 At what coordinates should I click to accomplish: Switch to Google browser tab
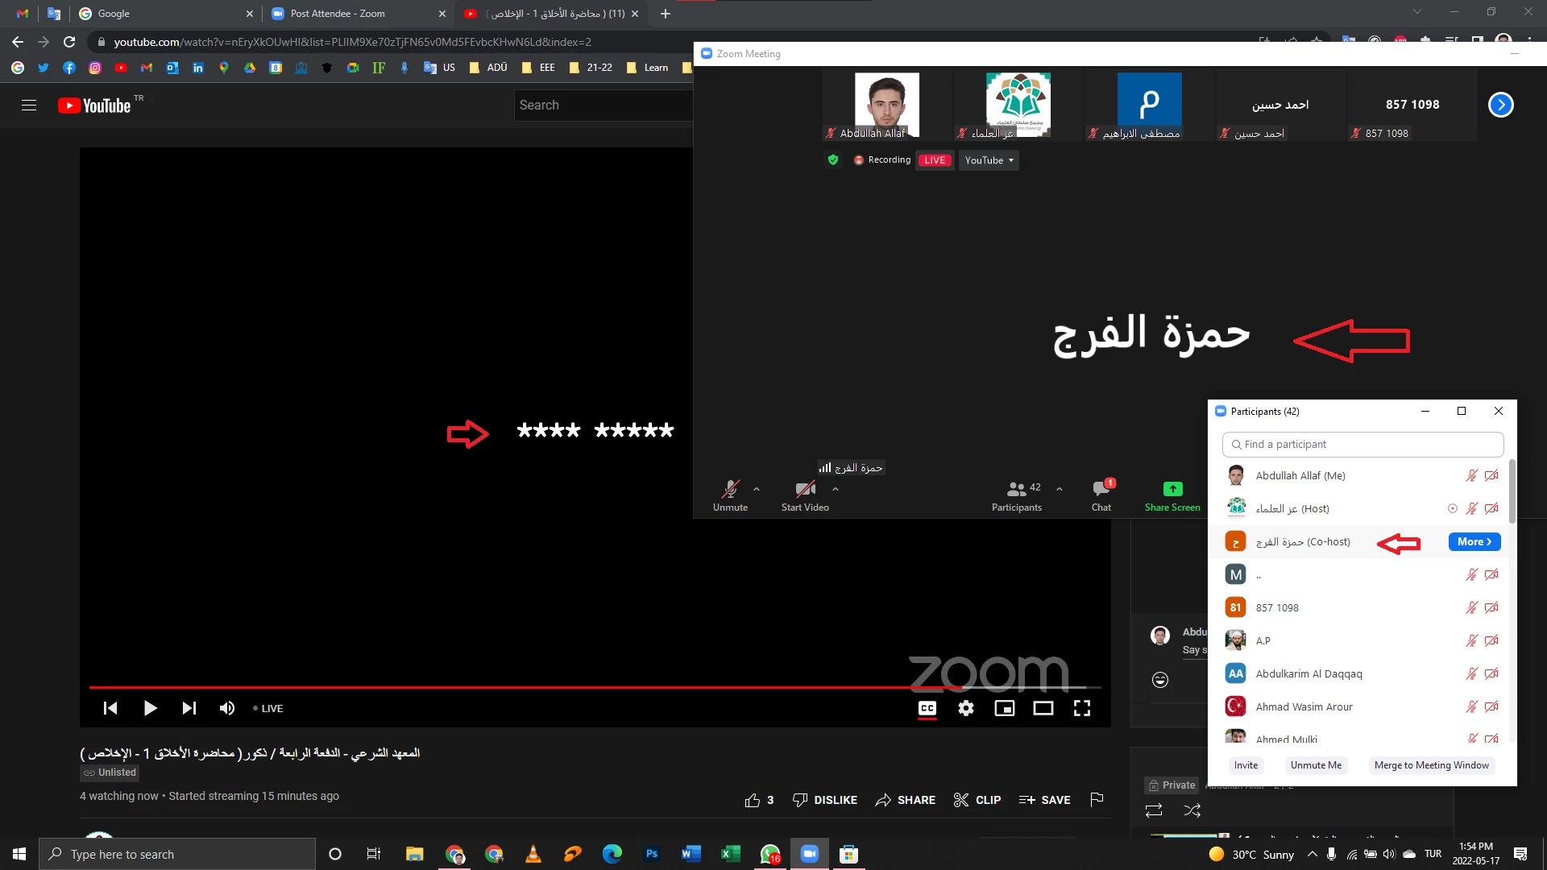point(161,14)
